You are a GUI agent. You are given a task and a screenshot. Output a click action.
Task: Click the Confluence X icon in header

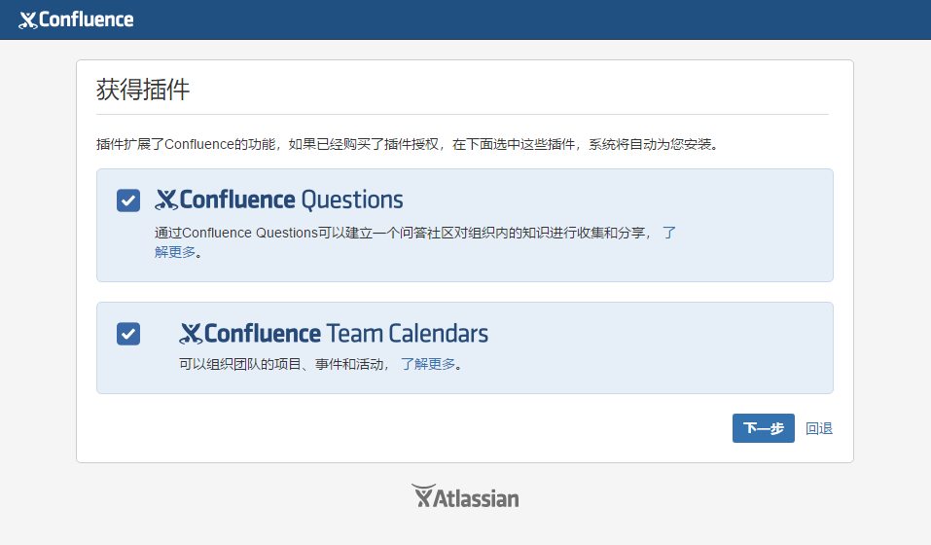click(x=28, y=20)
